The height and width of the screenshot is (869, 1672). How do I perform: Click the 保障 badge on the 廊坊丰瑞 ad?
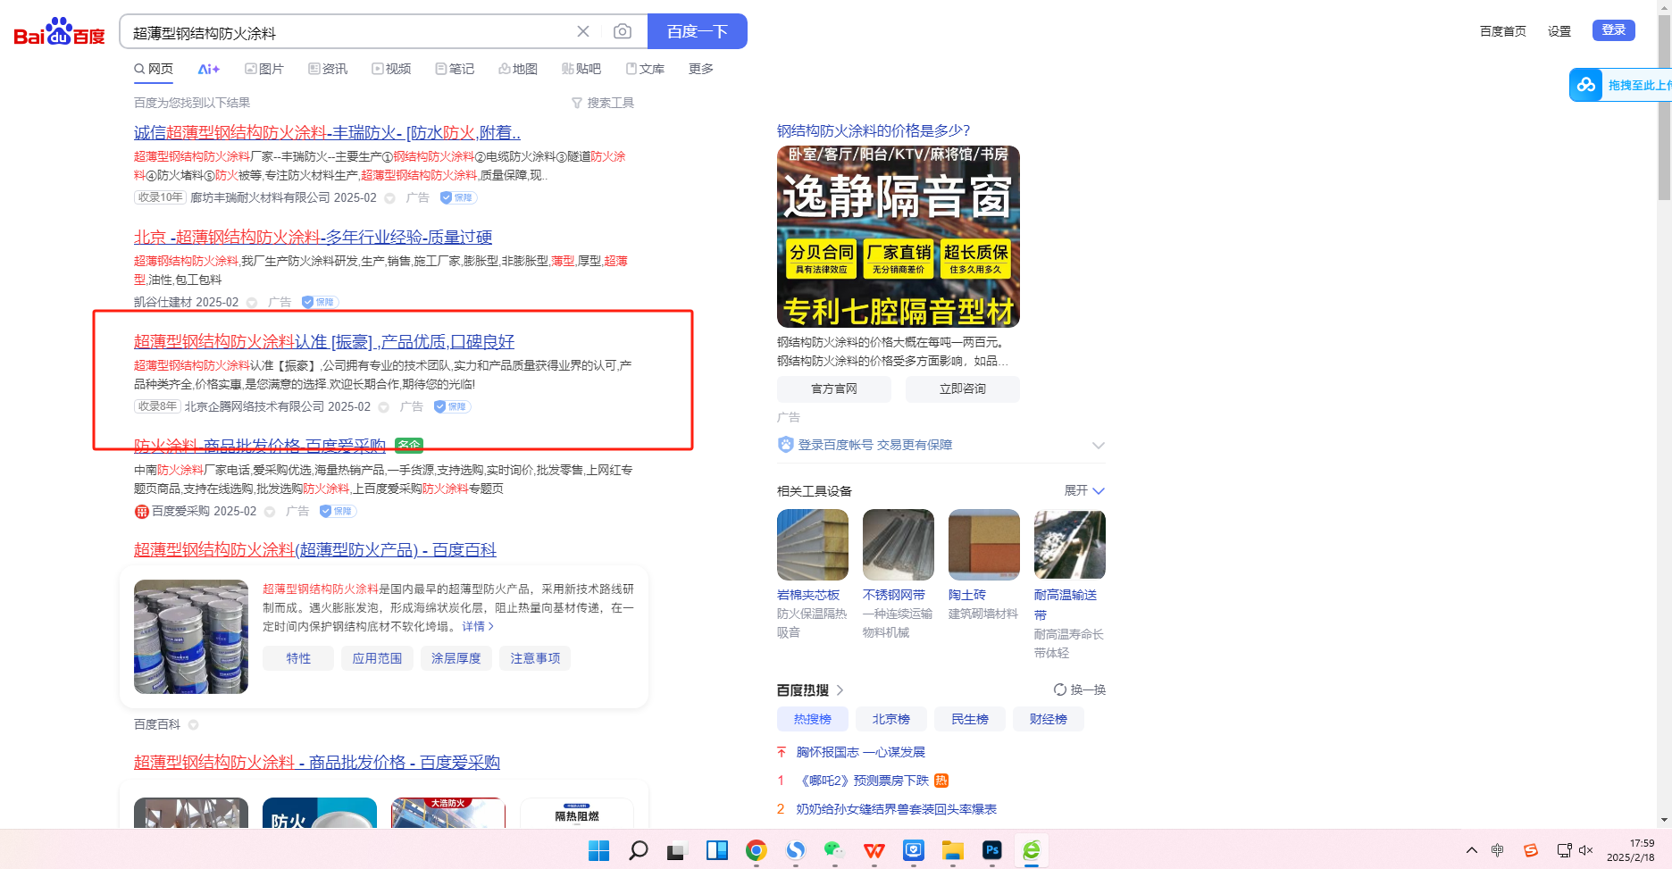click(x=459, y=197)
